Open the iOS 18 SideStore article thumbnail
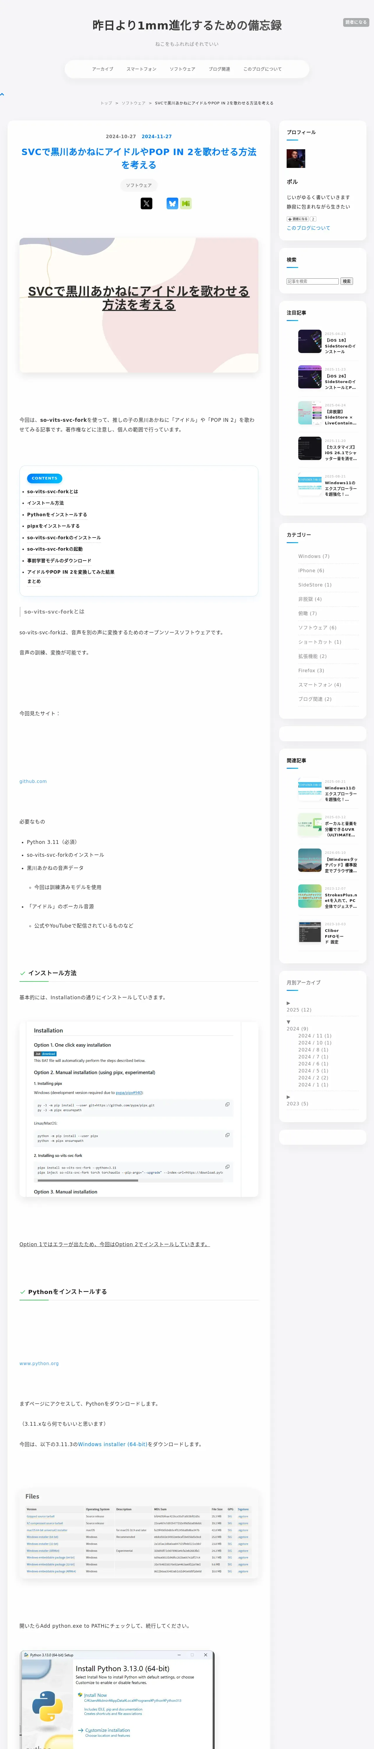The image size is (374, 1749). [310, 342]
